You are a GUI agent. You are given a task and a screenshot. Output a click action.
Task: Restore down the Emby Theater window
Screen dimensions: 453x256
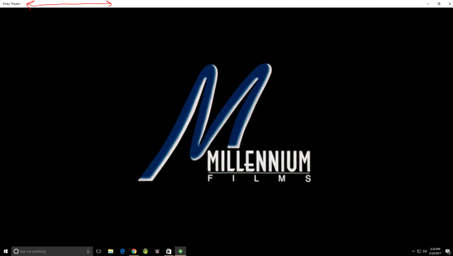pos(439,4)
